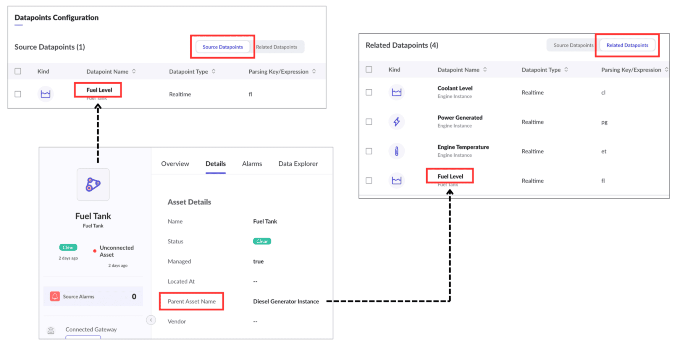
Task: Sort Source Datapoints by Datapoint Name
Action: pyautogui.click(x=134, y=71)
